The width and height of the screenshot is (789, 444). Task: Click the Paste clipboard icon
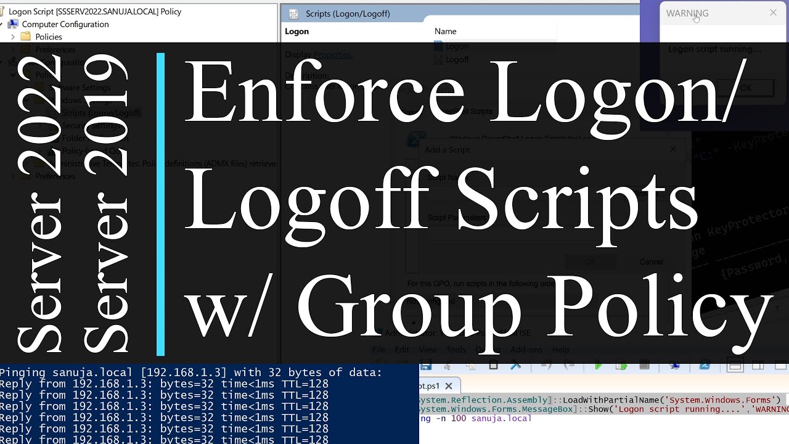494,365
